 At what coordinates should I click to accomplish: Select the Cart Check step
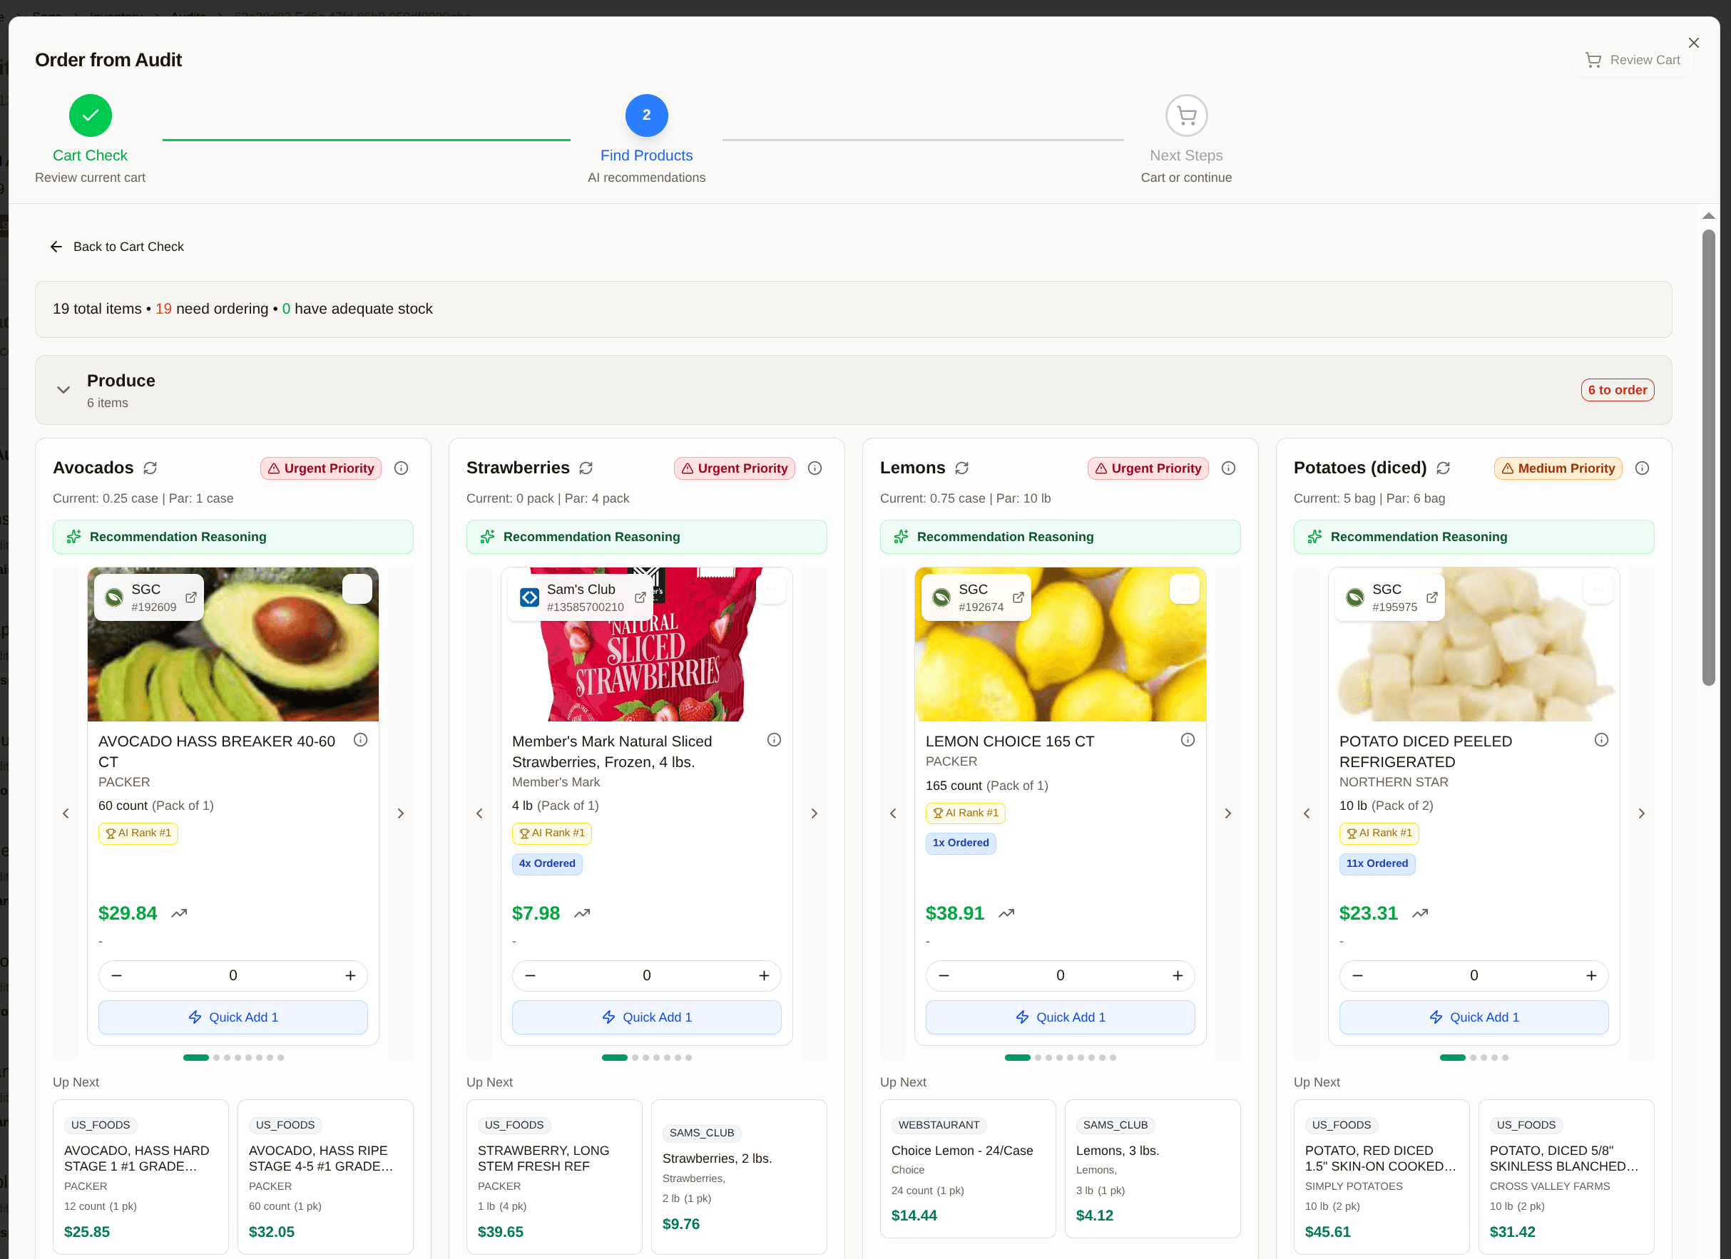coord(90,115)
